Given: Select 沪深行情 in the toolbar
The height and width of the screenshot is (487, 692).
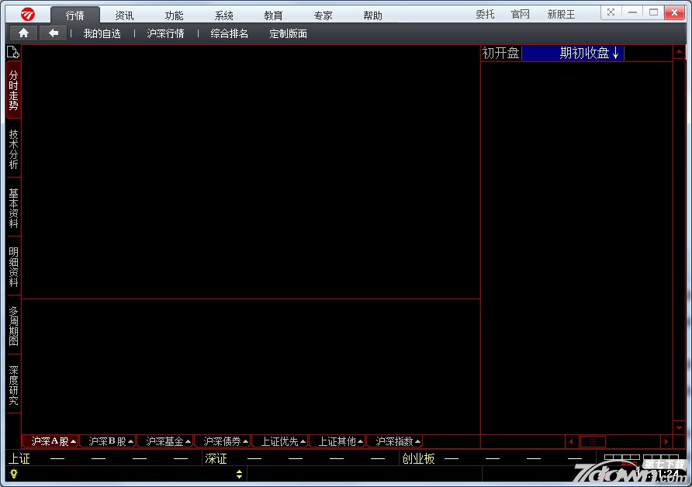Looking at the screenshot, I should (165, 33).
